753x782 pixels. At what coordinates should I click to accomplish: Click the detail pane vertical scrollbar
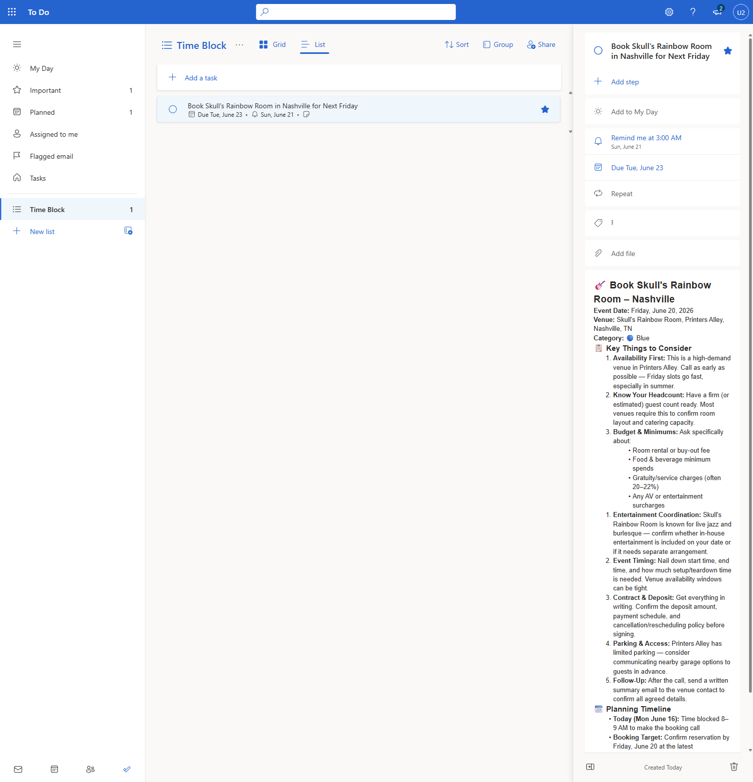coord(750,364)
